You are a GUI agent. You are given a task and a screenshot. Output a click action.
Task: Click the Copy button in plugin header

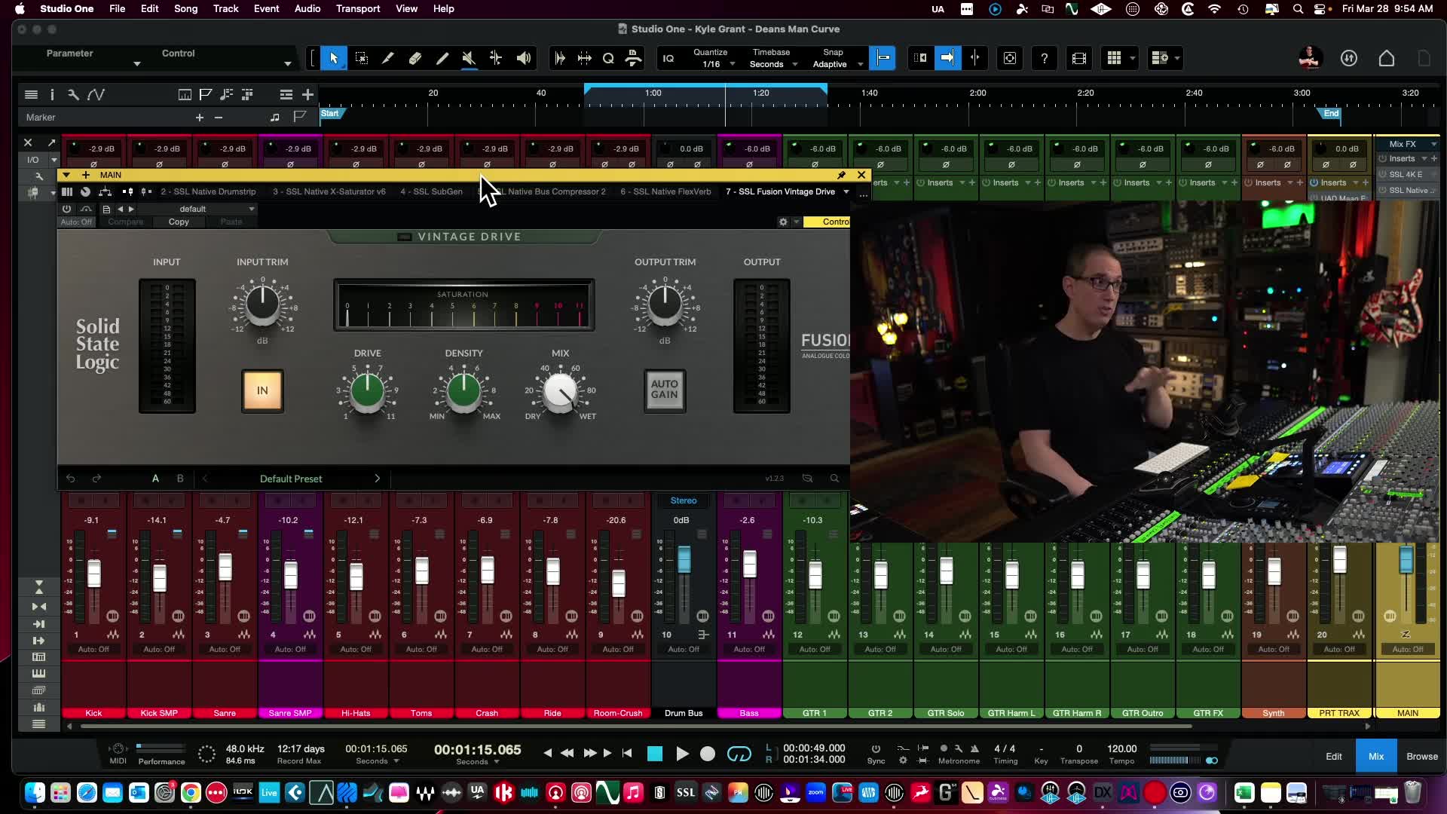click(179, 222)
